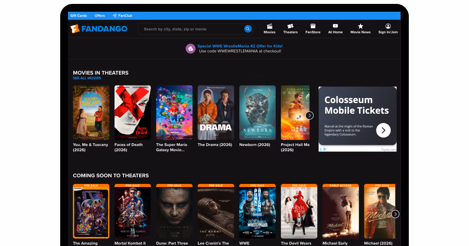The image size is (469, 246).
Task: Click the FanStore menu label
Action: point(313,32)
